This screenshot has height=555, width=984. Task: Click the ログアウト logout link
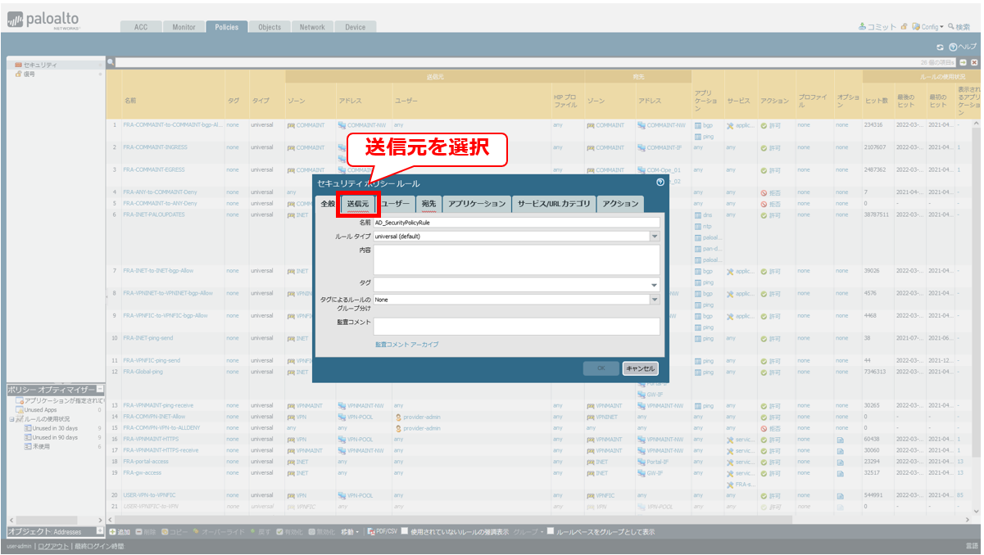(x=53, y=545)
